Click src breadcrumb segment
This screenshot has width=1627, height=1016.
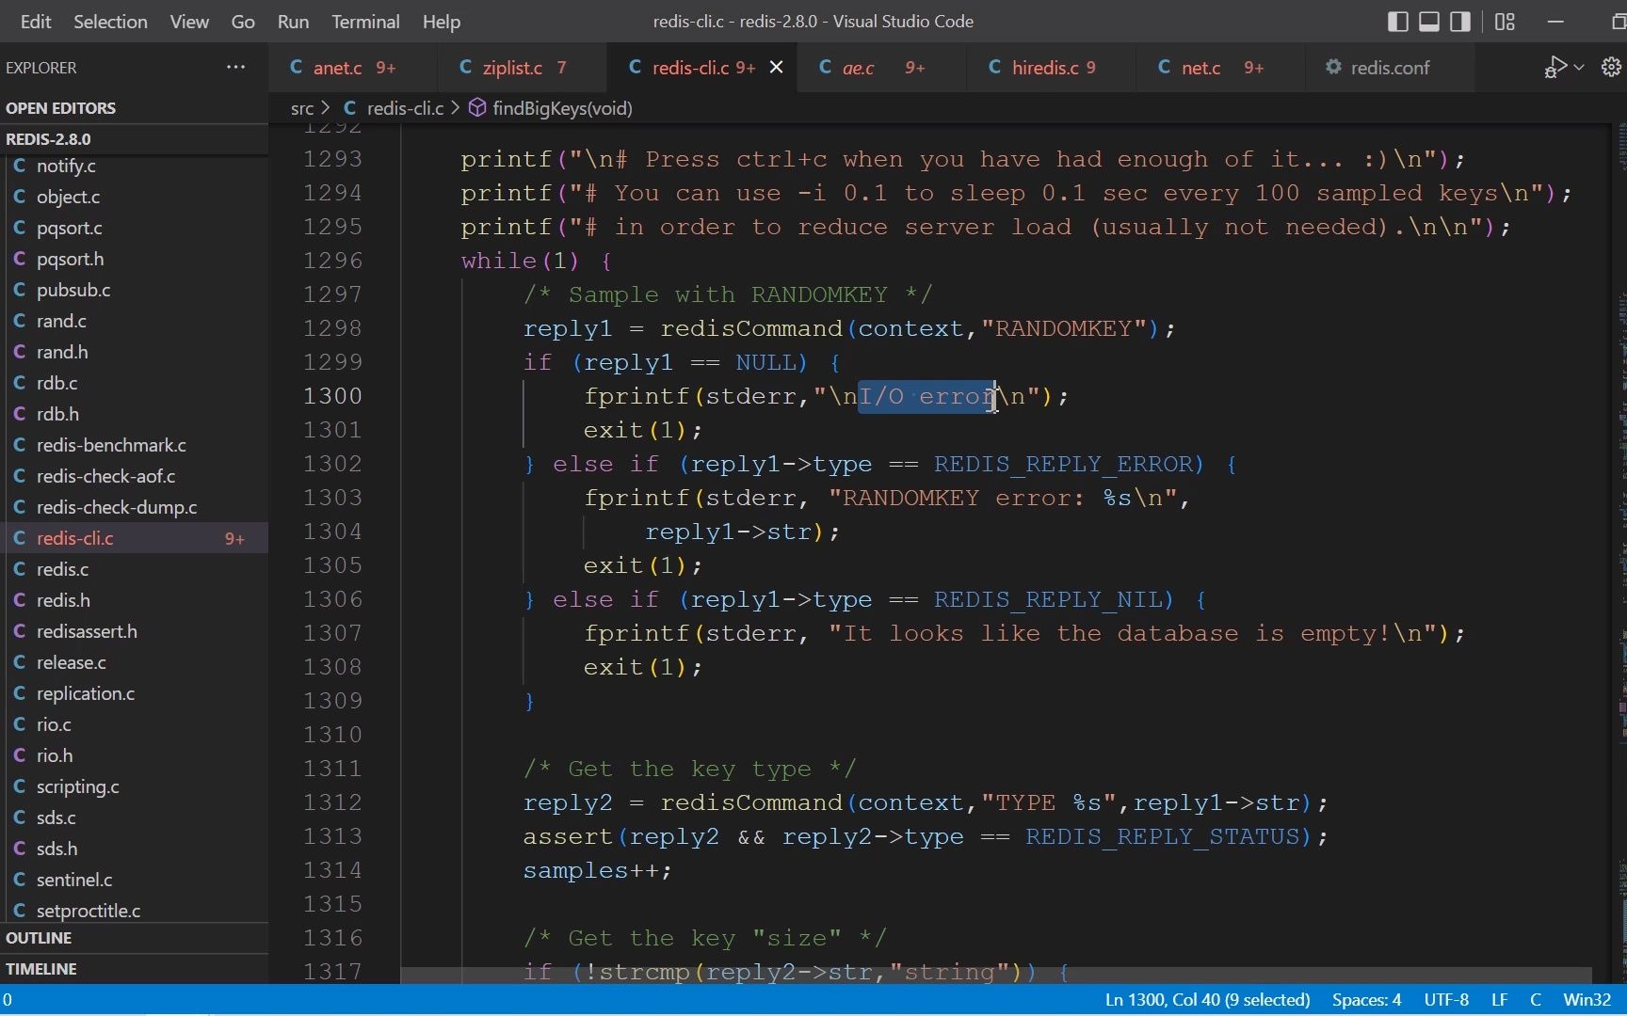(301, 108)
